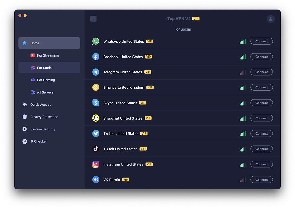Select 'Facebook United States' server name
Viewport: 295px width, 208px height.
[123, 57]
